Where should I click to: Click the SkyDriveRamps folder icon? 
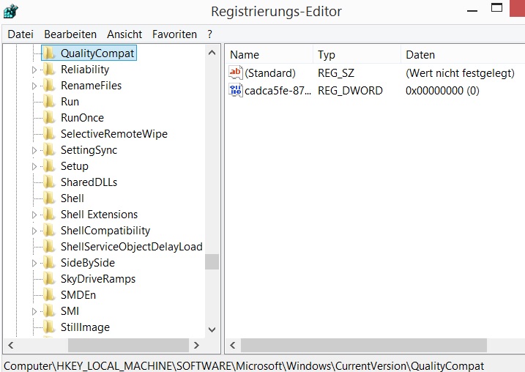coord(50,278)
